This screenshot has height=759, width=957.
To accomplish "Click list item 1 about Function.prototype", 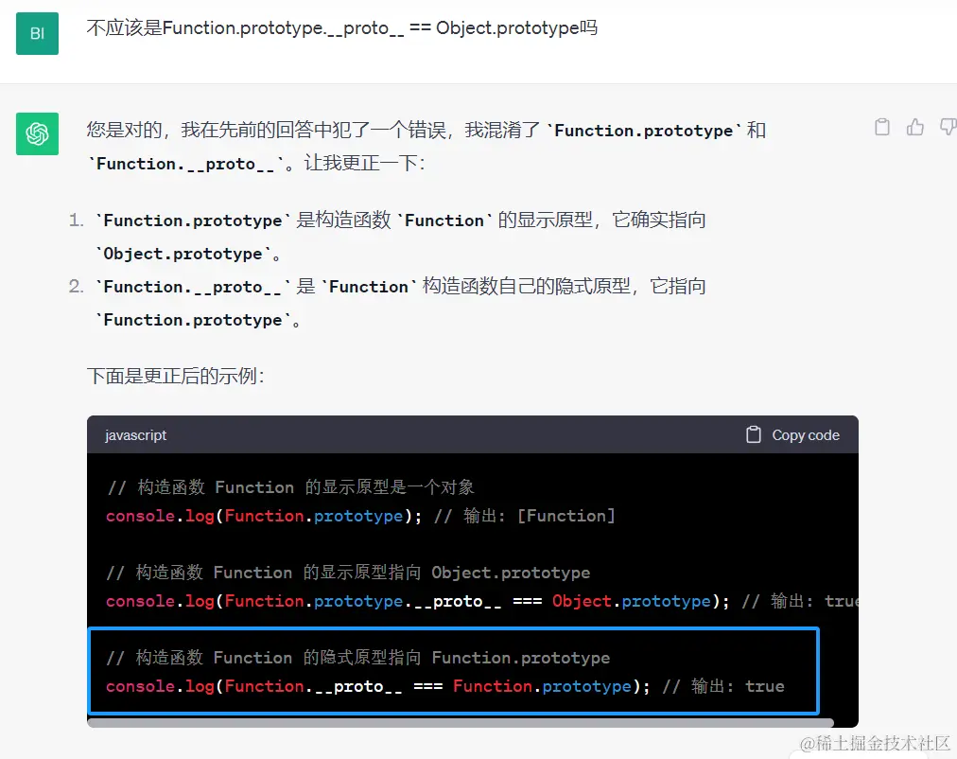I will click(387, 237).
